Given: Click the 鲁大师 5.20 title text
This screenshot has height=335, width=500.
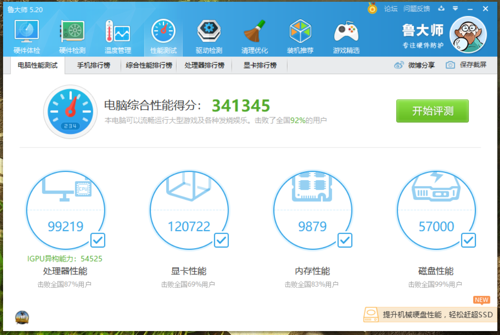Looking at the screenshot, I should pos(25,10).
